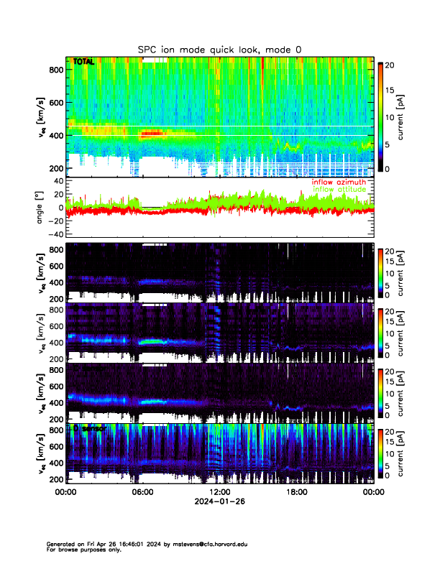Select the red "inflow azimuth" legend entry
The height and width of the screenshot is (569, 440).
(x=342, y=182)
